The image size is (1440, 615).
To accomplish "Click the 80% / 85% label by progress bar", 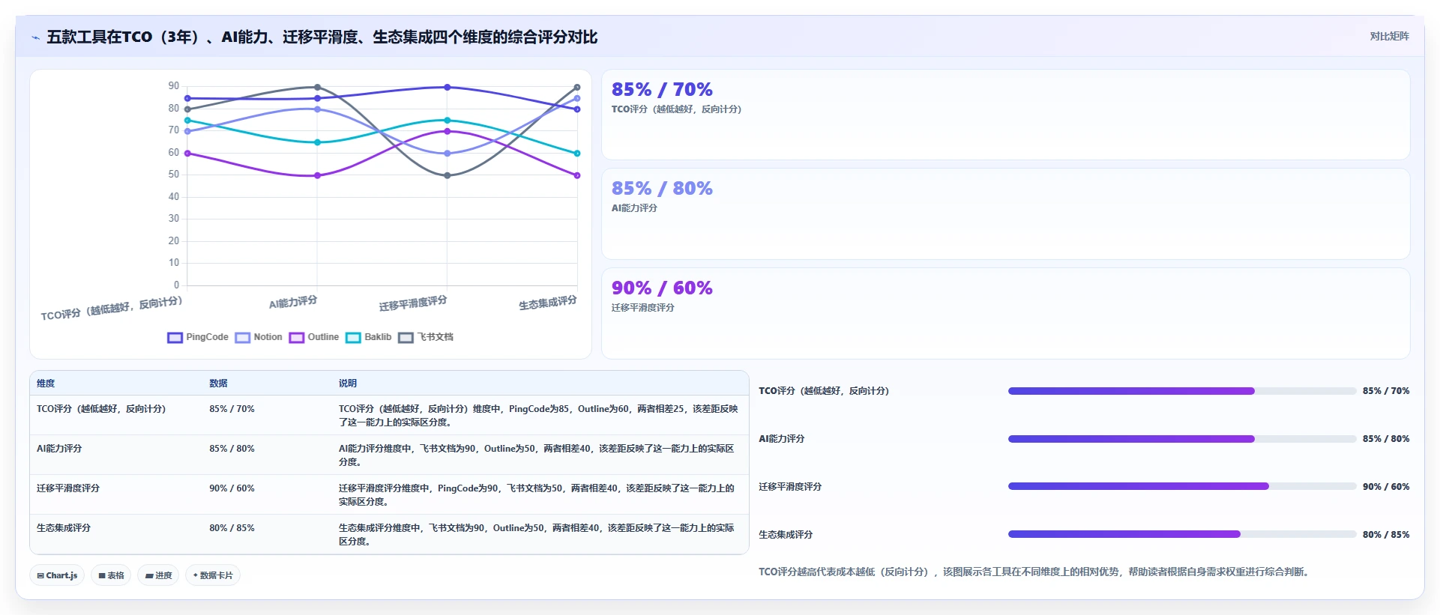I will pyautogui.click(x=1386, y=535).
